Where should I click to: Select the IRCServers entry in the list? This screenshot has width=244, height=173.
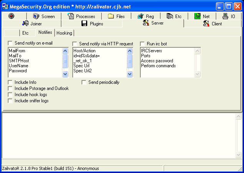pyautogui.click(x=151, y=51)
